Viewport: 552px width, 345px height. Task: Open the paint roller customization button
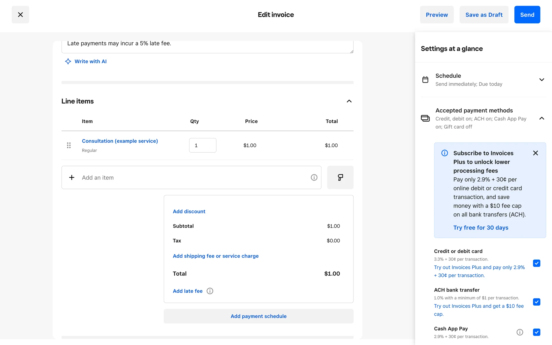click(x=340, y=177)
